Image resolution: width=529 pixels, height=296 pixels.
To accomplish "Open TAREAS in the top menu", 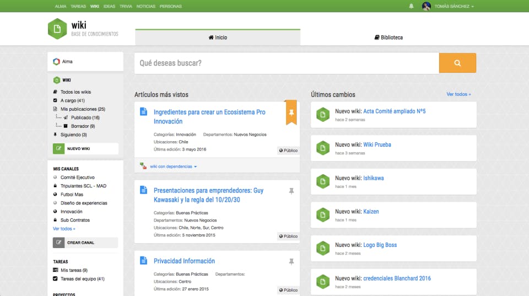I will click(x=78, y=7).
